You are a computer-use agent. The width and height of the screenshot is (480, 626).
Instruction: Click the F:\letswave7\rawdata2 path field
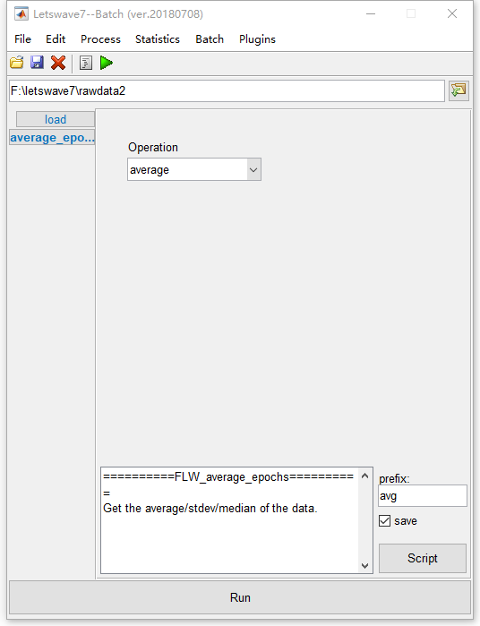227,91
